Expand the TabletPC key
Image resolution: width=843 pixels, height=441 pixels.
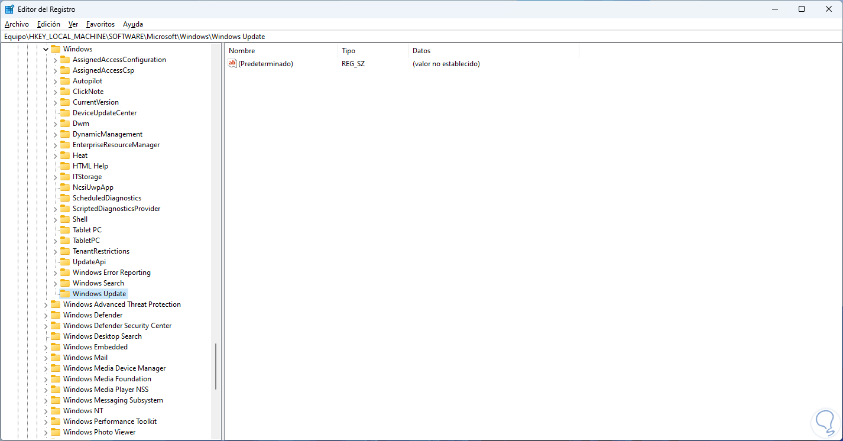(x=56, y=241)
